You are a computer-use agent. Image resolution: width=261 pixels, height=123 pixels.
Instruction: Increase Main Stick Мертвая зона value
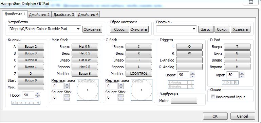click(67, 84)
